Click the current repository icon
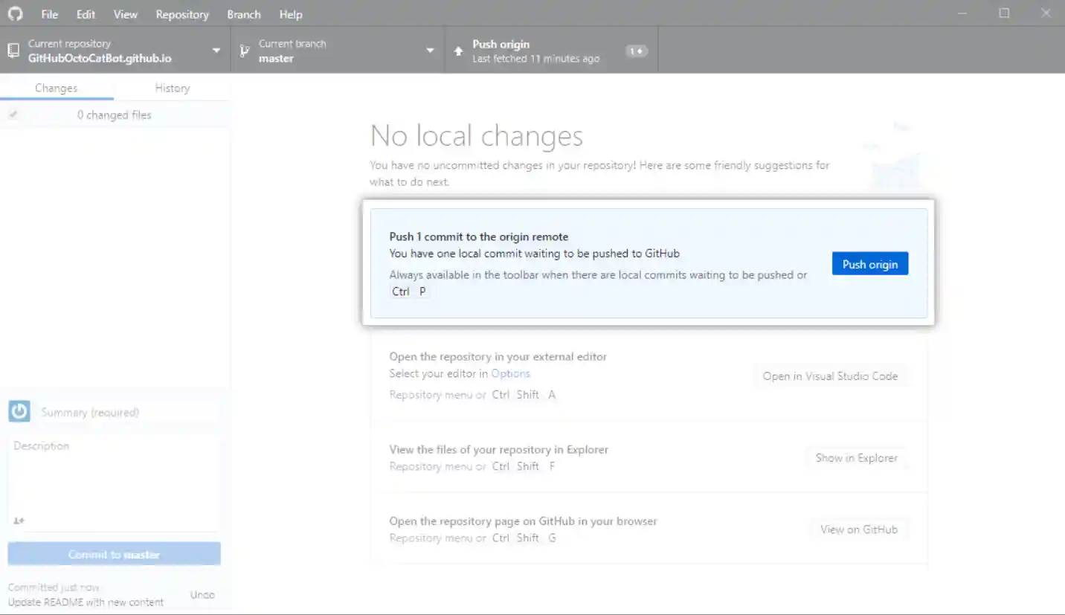The image size is (1065, 615). coord(13,51)
